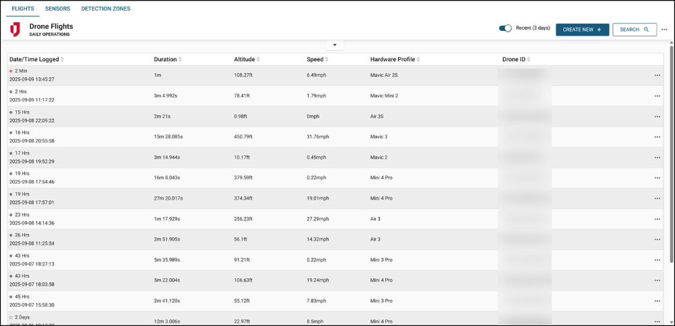This screenshot has height=326, width=675.
Task: Open row actions for Mavic 3 flight
Action: (657, 137)
